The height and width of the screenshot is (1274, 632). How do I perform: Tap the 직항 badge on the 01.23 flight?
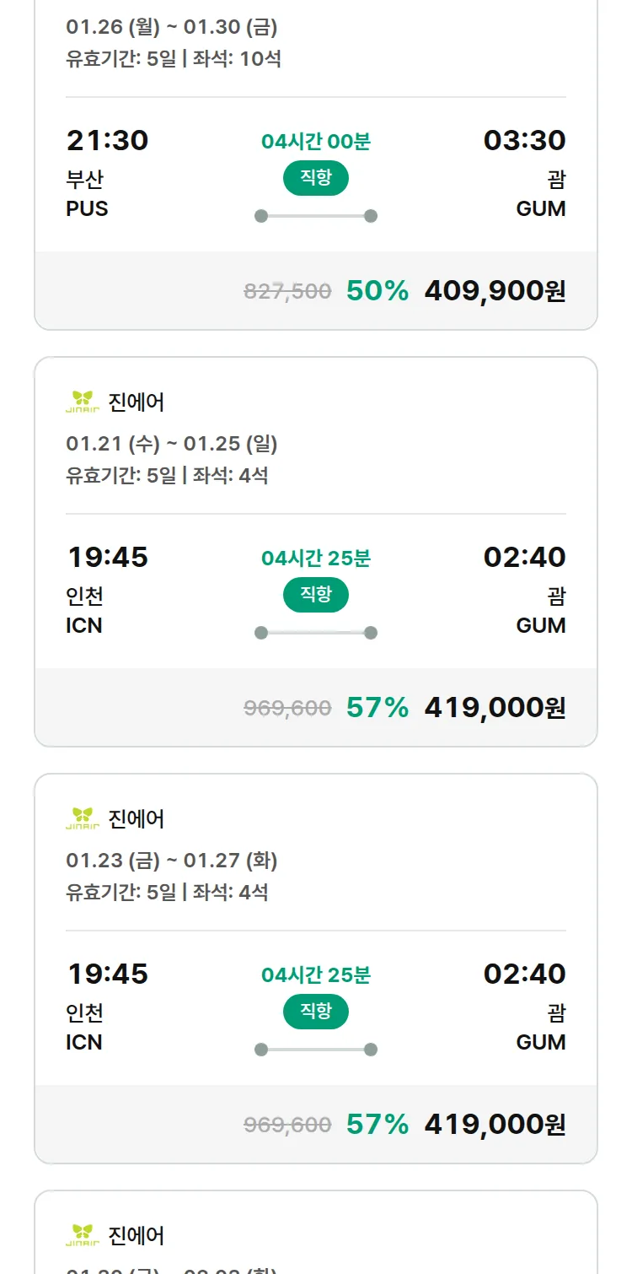(315, 1012)
